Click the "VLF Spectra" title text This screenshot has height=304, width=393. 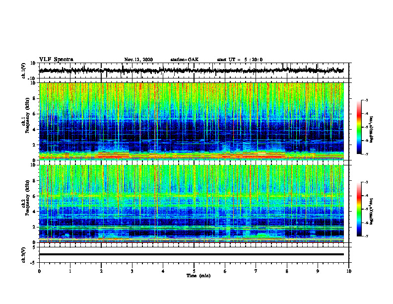[56, 60]
